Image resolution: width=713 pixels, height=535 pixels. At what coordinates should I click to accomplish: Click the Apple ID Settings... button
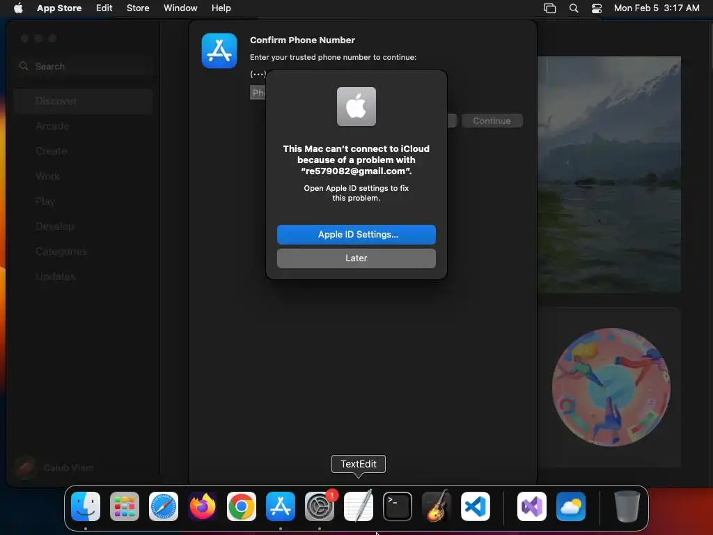point(356,234)
